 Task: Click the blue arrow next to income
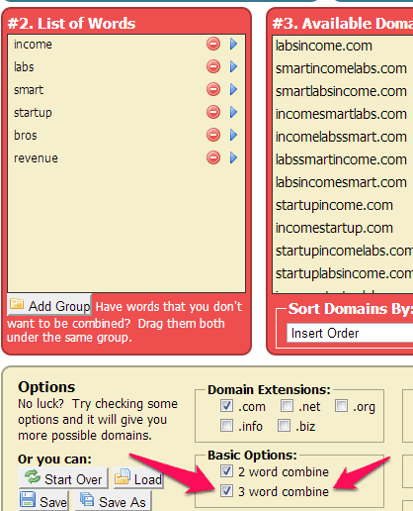pos(233,44)
